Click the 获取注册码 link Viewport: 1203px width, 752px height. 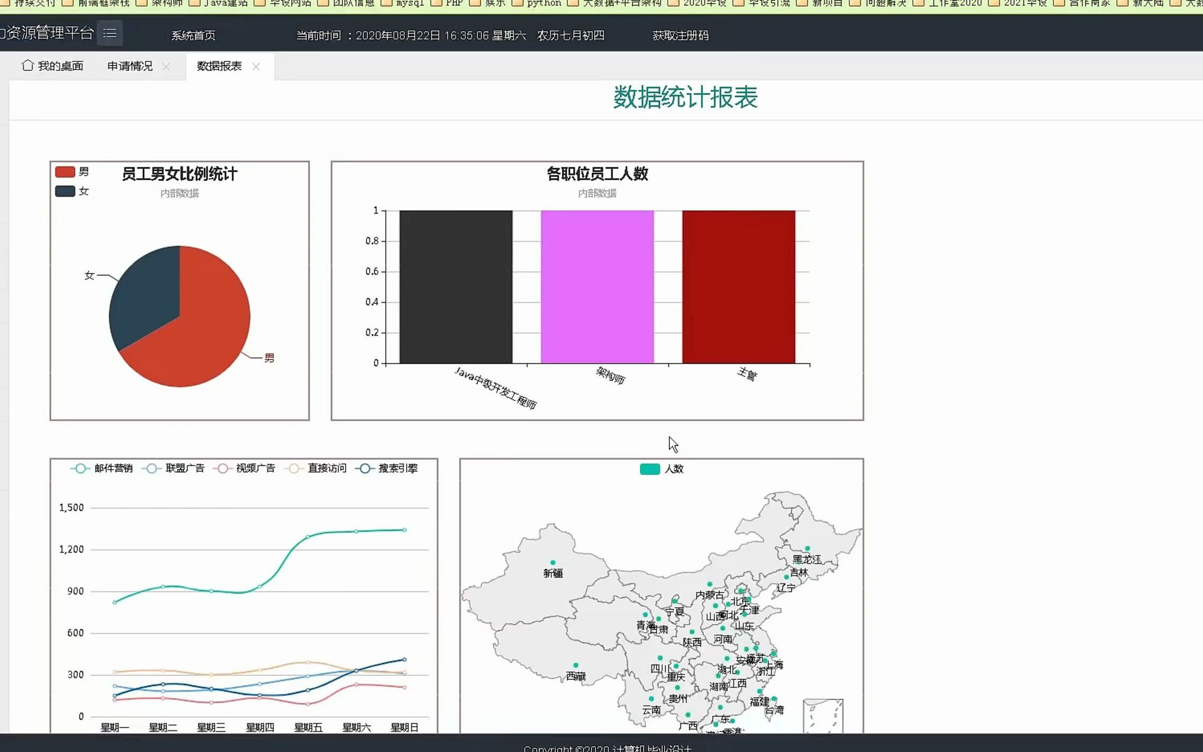tap(680, 35)
